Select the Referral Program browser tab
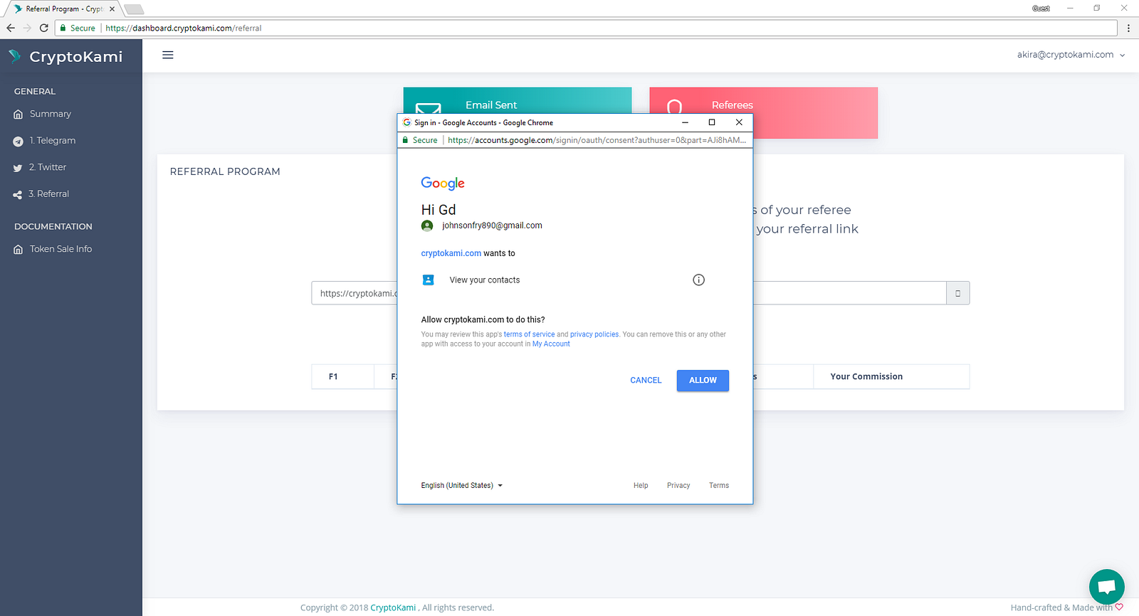 tap(63, 9)
